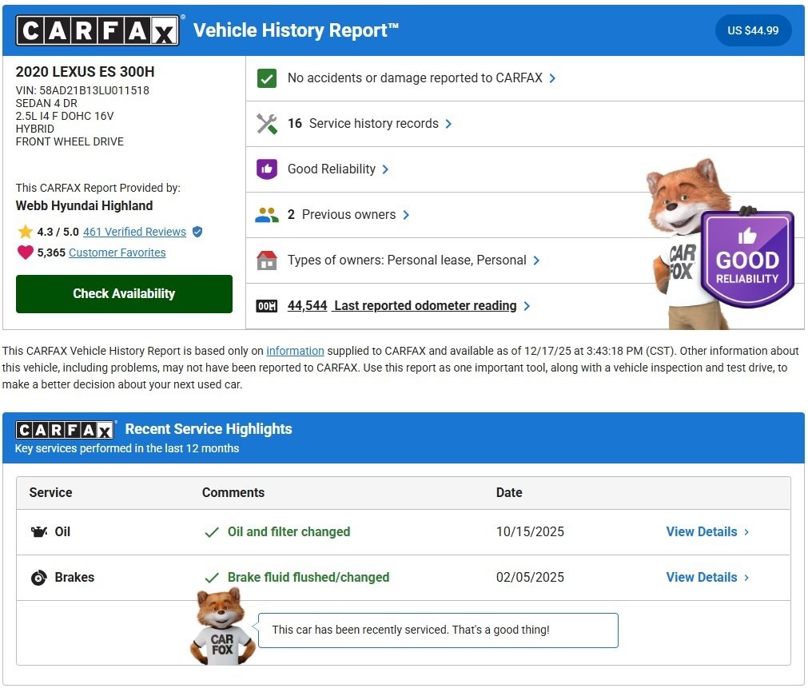
Task: Expand the 16 Service history records chevron
Action: click(x=449, y=124)
